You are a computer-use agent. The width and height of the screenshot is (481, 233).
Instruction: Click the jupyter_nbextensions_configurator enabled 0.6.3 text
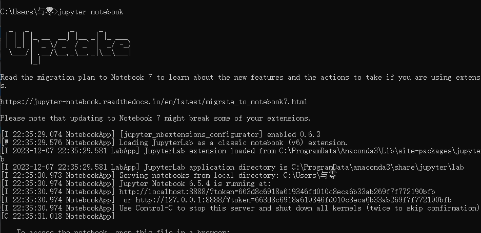coord(219,134)
